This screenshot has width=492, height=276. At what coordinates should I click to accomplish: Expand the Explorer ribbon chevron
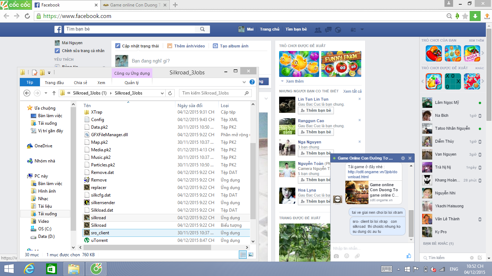(243, 82)
